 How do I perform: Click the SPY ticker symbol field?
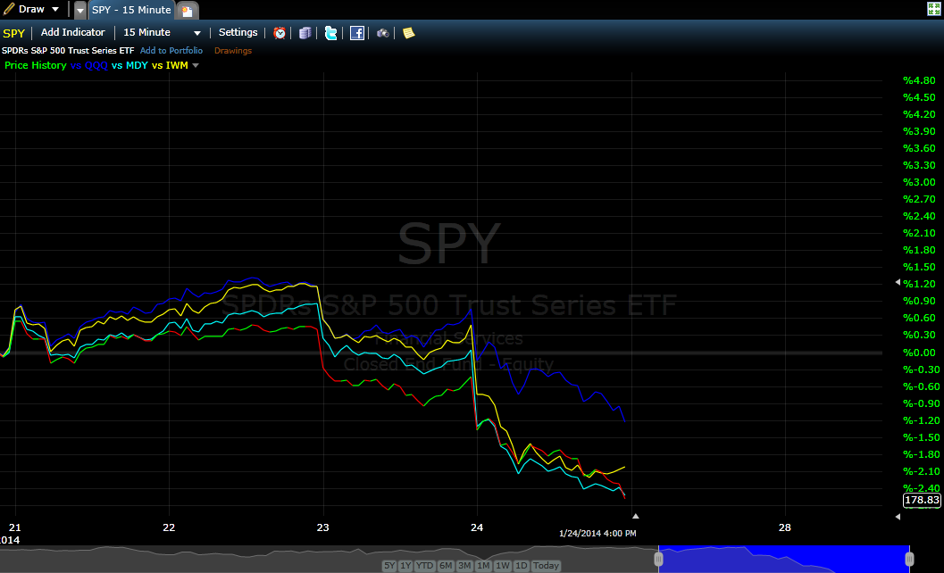click(x=14, y=33)
